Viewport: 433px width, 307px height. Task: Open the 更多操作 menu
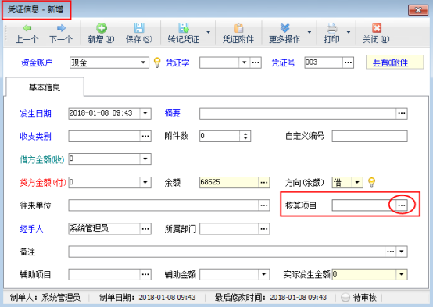tap(284, 33)
